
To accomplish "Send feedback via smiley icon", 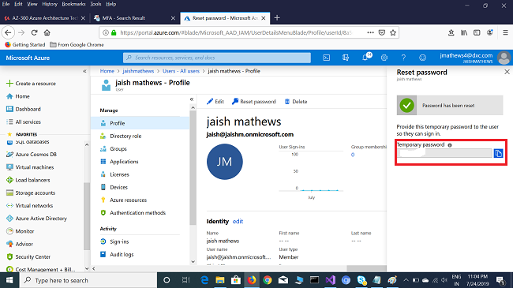I will (423, 58).
